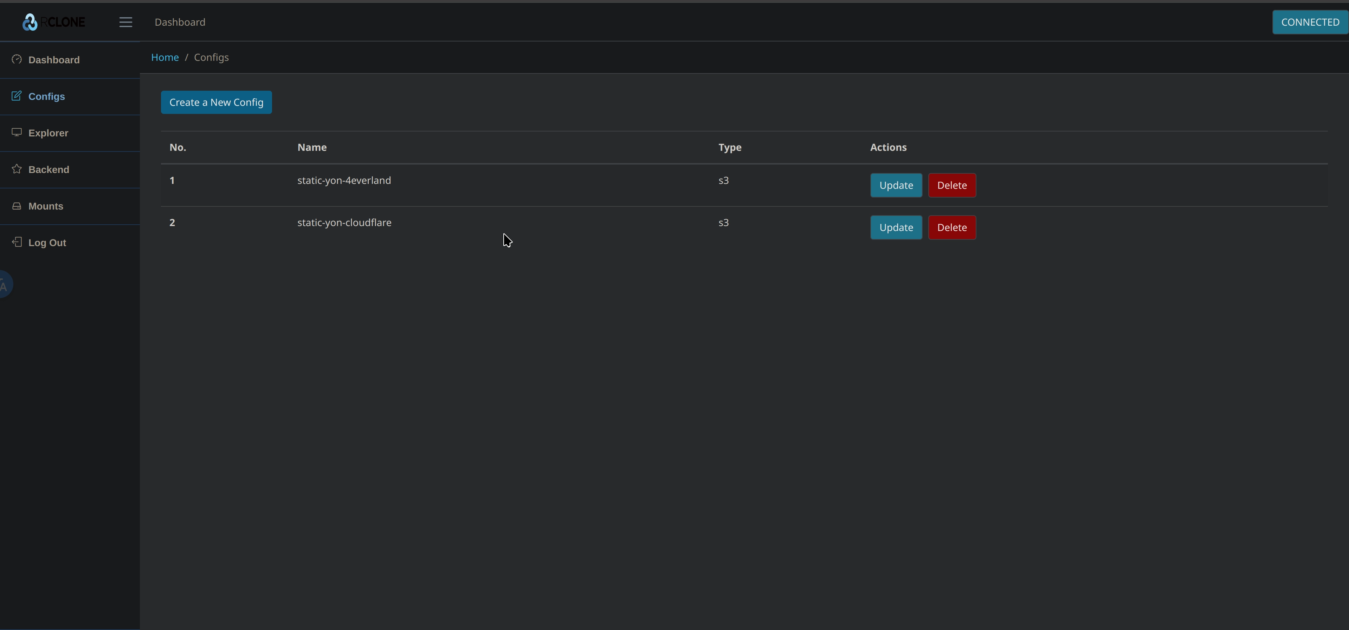Select Log Out in sidebar
Viewport: 1349px width, 630px height.
(x=70, y=243)
